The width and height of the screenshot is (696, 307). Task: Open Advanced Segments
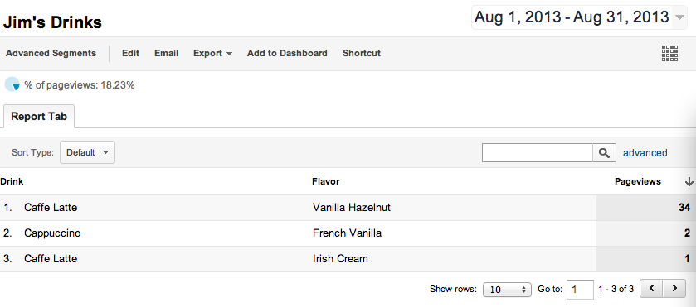click(x=51, y=53)
